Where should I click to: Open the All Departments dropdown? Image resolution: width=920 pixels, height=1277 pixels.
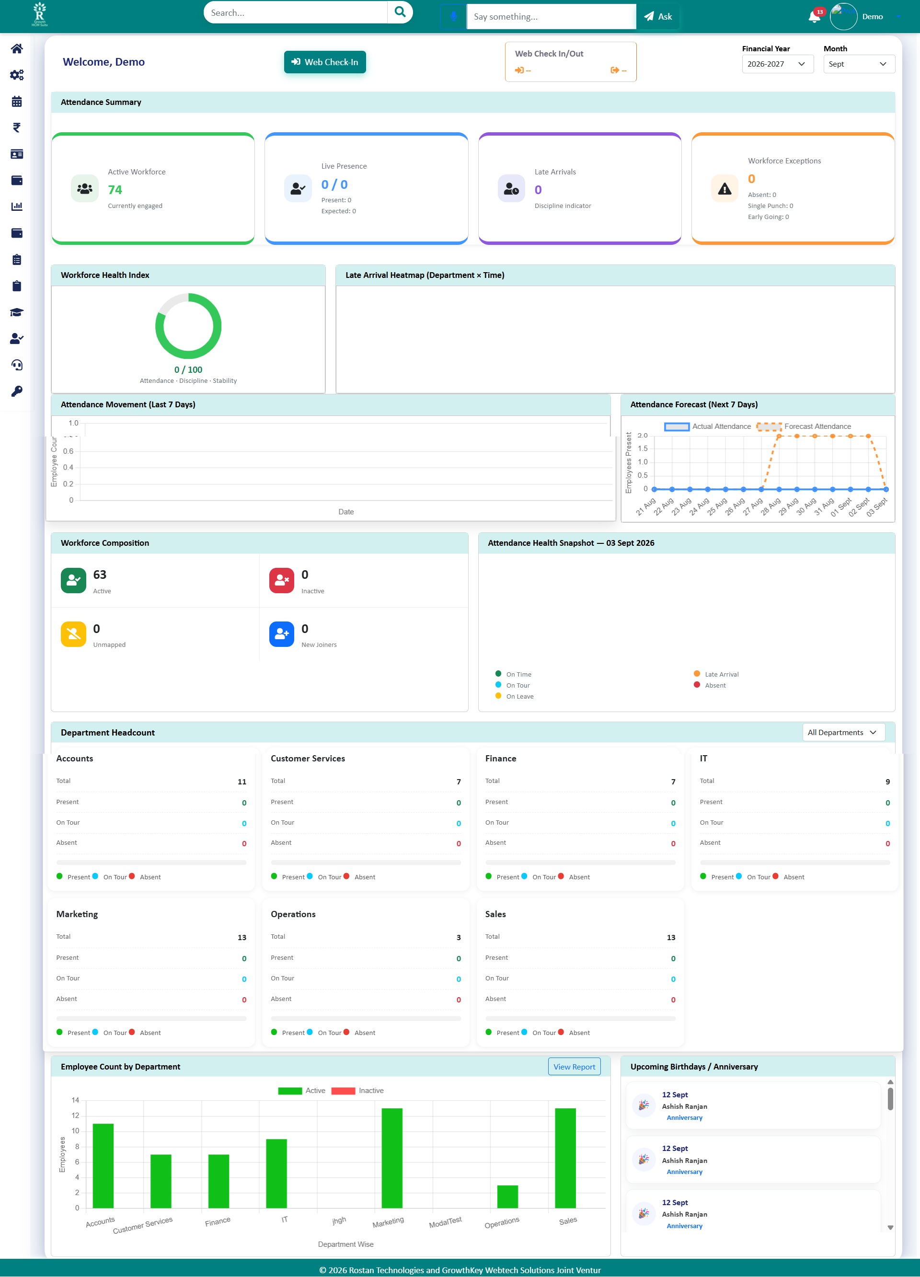pyautogui.click(x=843, y=733)
